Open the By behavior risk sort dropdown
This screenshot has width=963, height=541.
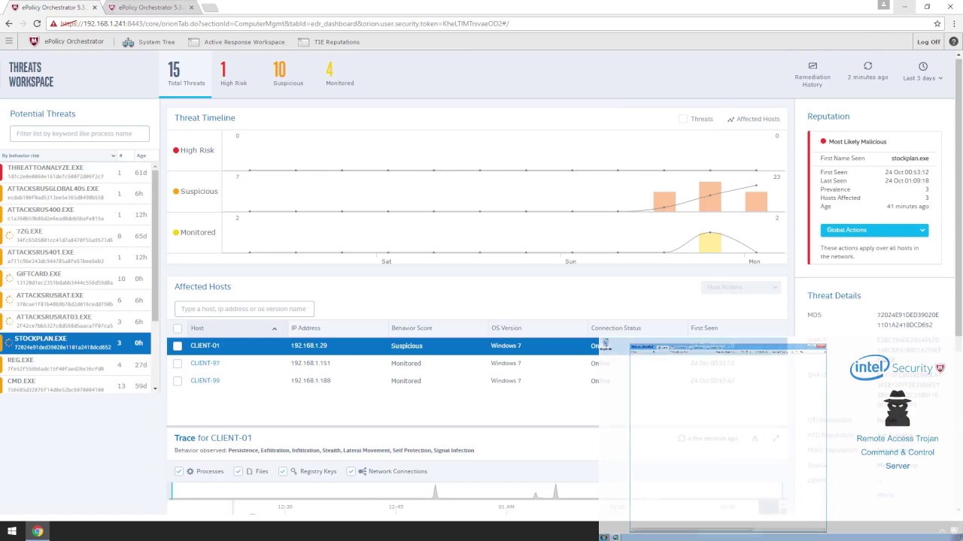59,156
